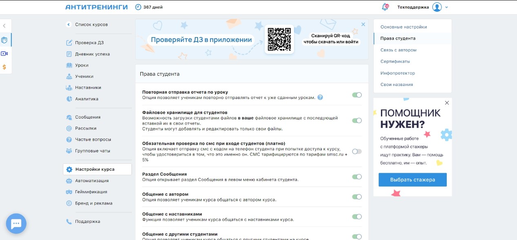Close the QR code app banner
Viewport: 517px width, 240px height.
point(363,24)
